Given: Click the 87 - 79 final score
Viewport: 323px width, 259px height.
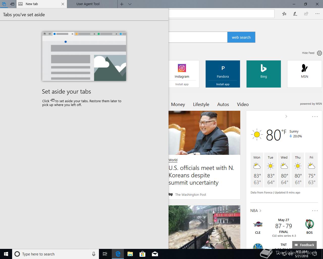Looking at the screenshot, I should point(284,226).
